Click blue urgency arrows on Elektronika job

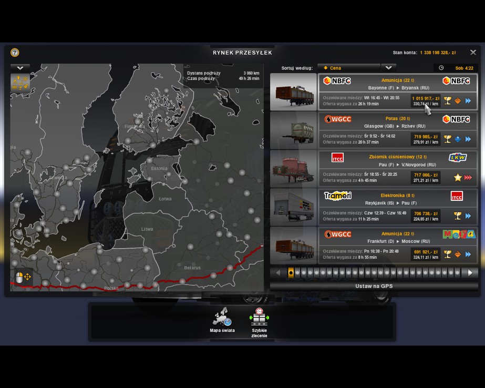point(468,216)
